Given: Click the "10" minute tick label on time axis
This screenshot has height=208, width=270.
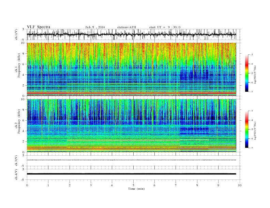Looking at the screenshot, I should pyautogui.click(x=240, y=185).
